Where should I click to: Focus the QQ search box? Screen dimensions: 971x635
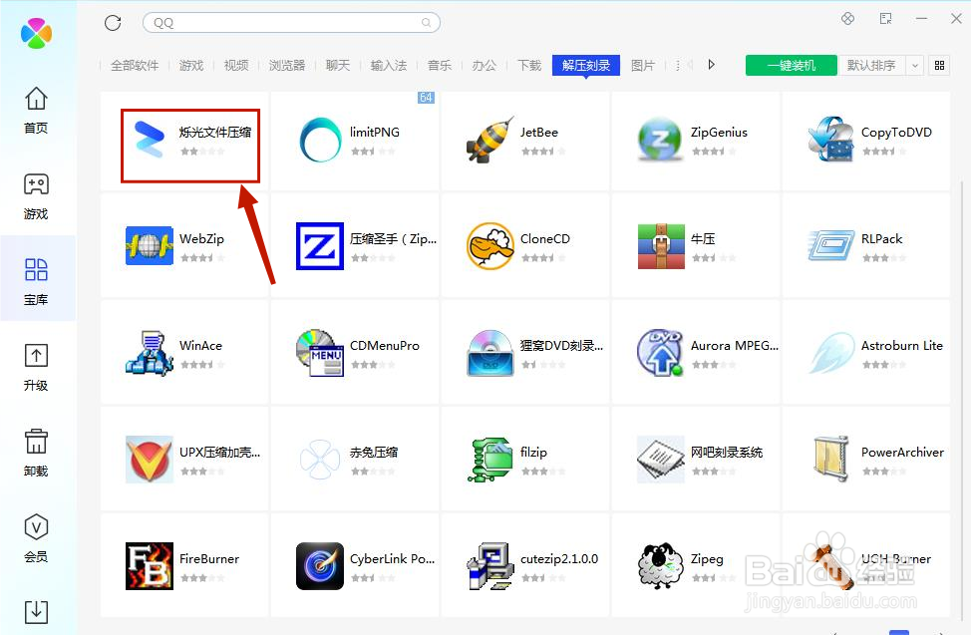291,22
